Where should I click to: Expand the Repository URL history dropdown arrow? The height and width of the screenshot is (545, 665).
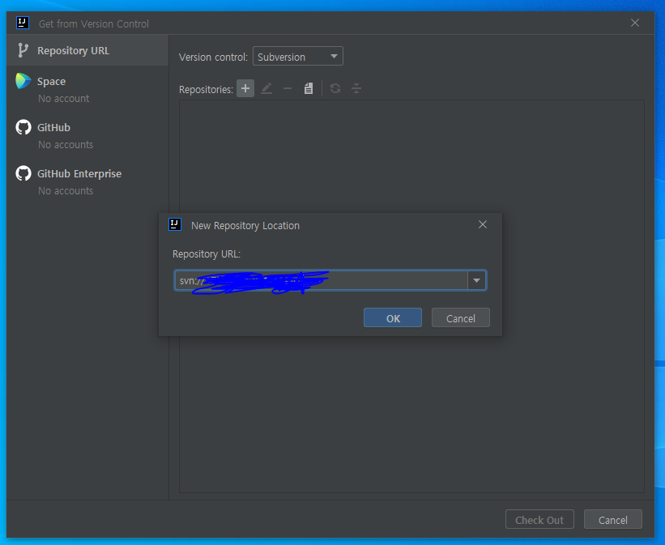click(x=477, y=280)
